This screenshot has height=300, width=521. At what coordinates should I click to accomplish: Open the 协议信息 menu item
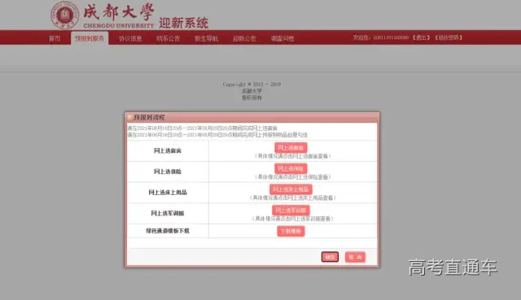(130, 38)
